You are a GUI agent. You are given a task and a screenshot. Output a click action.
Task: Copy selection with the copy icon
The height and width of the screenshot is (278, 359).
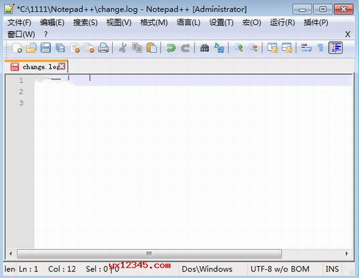tap(137, 48)
